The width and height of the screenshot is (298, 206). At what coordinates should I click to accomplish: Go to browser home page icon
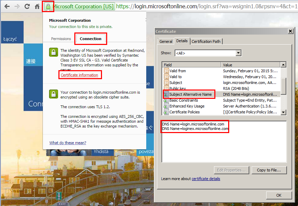[37, 7]
